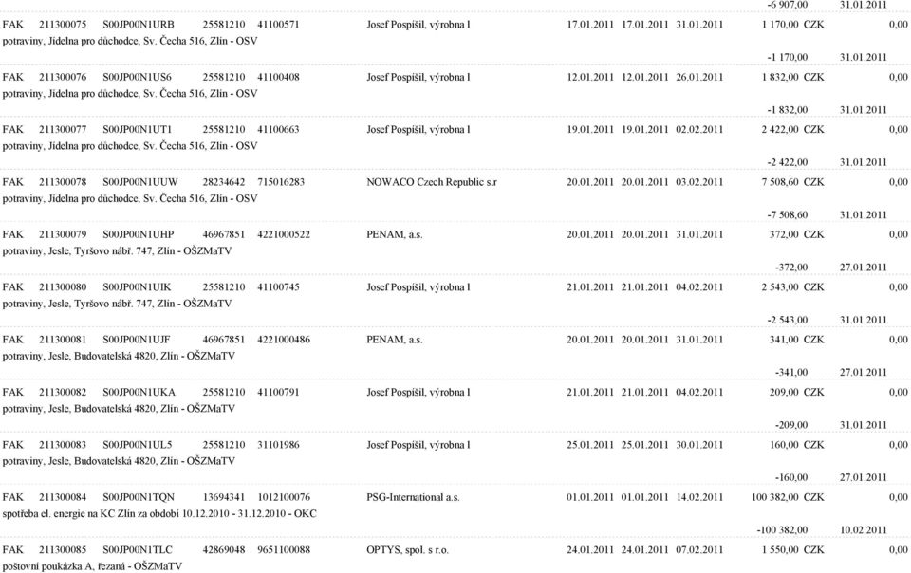Click due date 14.02.2011
The height and width of the screenshot is (573, 911).
[x=699, y=497]
